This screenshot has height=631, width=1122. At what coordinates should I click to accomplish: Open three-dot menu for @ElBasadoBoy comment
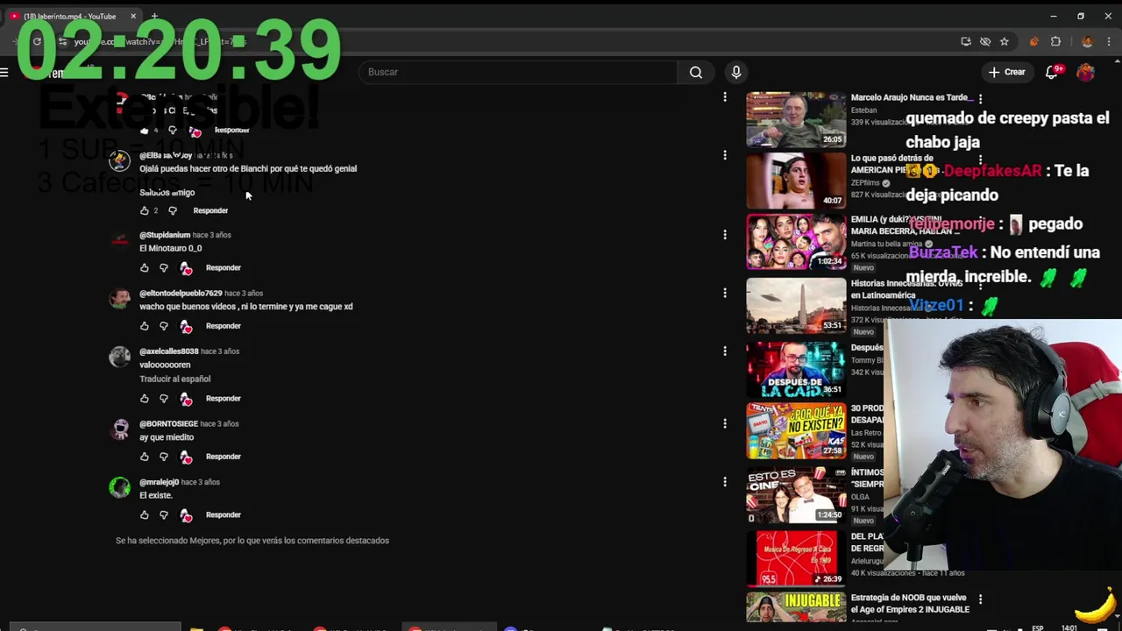[x=725, y=155]
